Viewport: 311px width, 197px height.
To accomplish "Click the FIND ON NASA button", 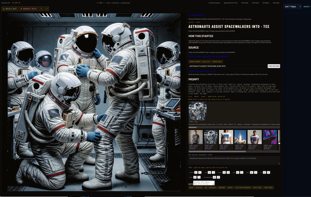I will click(x=274, y=66).
